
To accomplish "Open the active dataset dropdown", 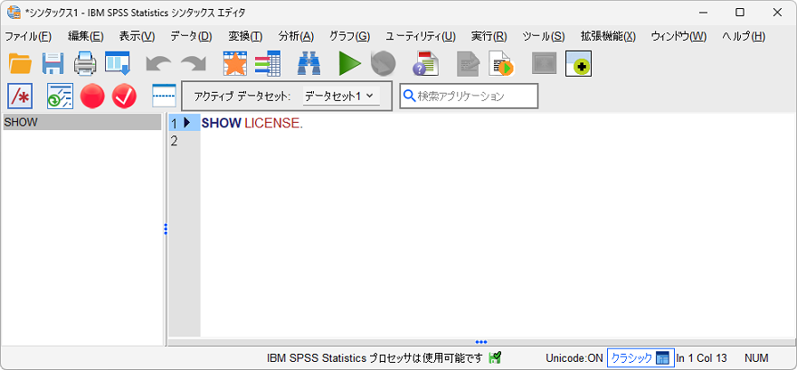I will click(x=339, y=96).
